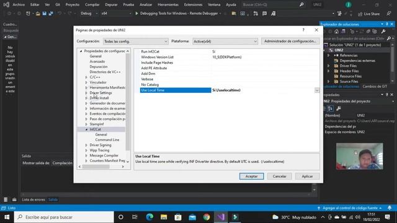Switch to Lista de errores tab
The image size is (397, 223).
33,199
